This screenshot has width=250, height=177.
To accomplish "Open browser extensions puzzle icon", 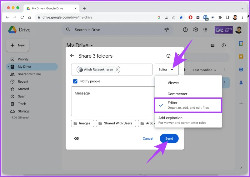I will [220, 17].
